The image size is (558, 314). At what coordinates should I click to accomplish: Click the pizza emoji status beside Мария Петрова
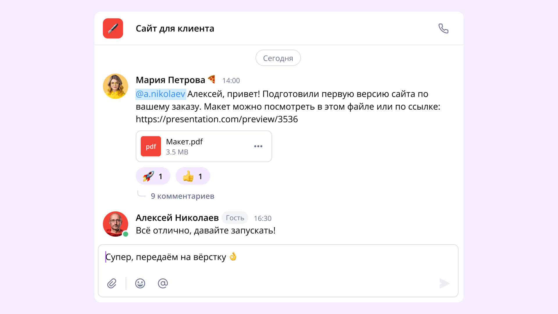212,79
